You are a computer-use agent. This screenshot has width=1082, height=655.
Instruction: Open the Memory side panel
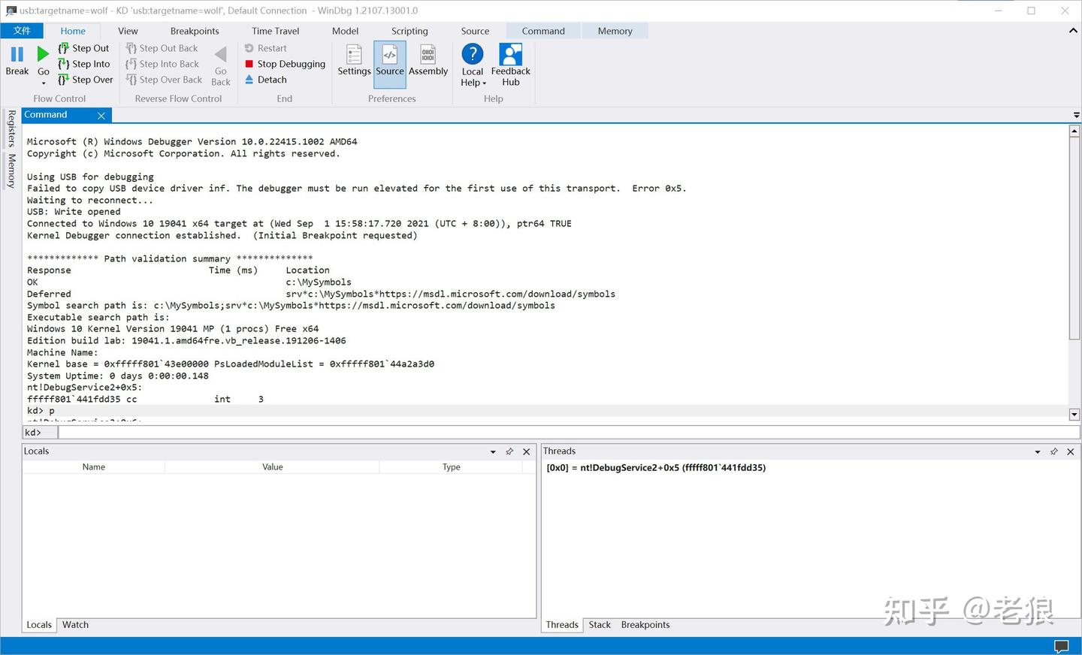(x=11, y=171)
